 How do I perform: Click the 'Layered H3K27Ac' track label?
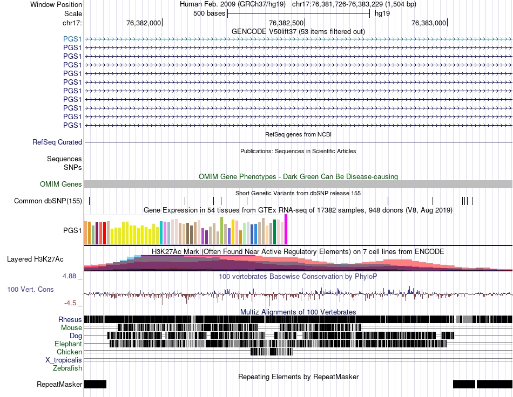tap(35, 259)
